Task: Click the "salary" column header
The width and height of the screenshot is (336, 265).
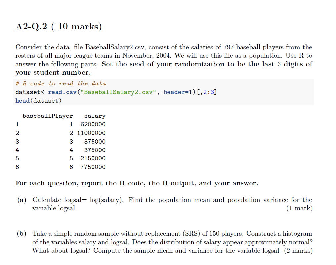Action: click(95, 116)
